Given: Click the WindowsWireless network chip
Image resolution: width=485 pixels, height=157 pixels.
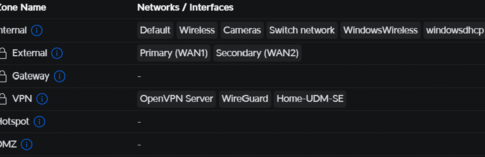Looking at the screenshot, I should coord(381,30).
